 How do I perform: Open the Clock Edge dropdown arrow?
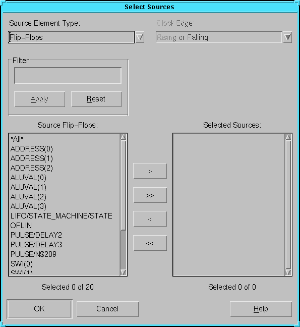[x=287, y=37]
